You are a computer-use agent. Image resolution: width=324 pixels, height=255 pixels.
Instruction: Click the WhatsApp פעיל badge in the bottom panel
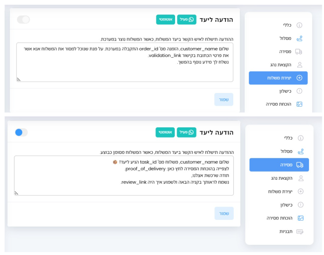(x=187, y=132)
